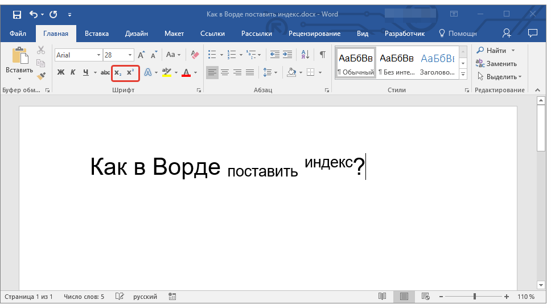Toggle strikethrough abc button

[x=105, y=72]
